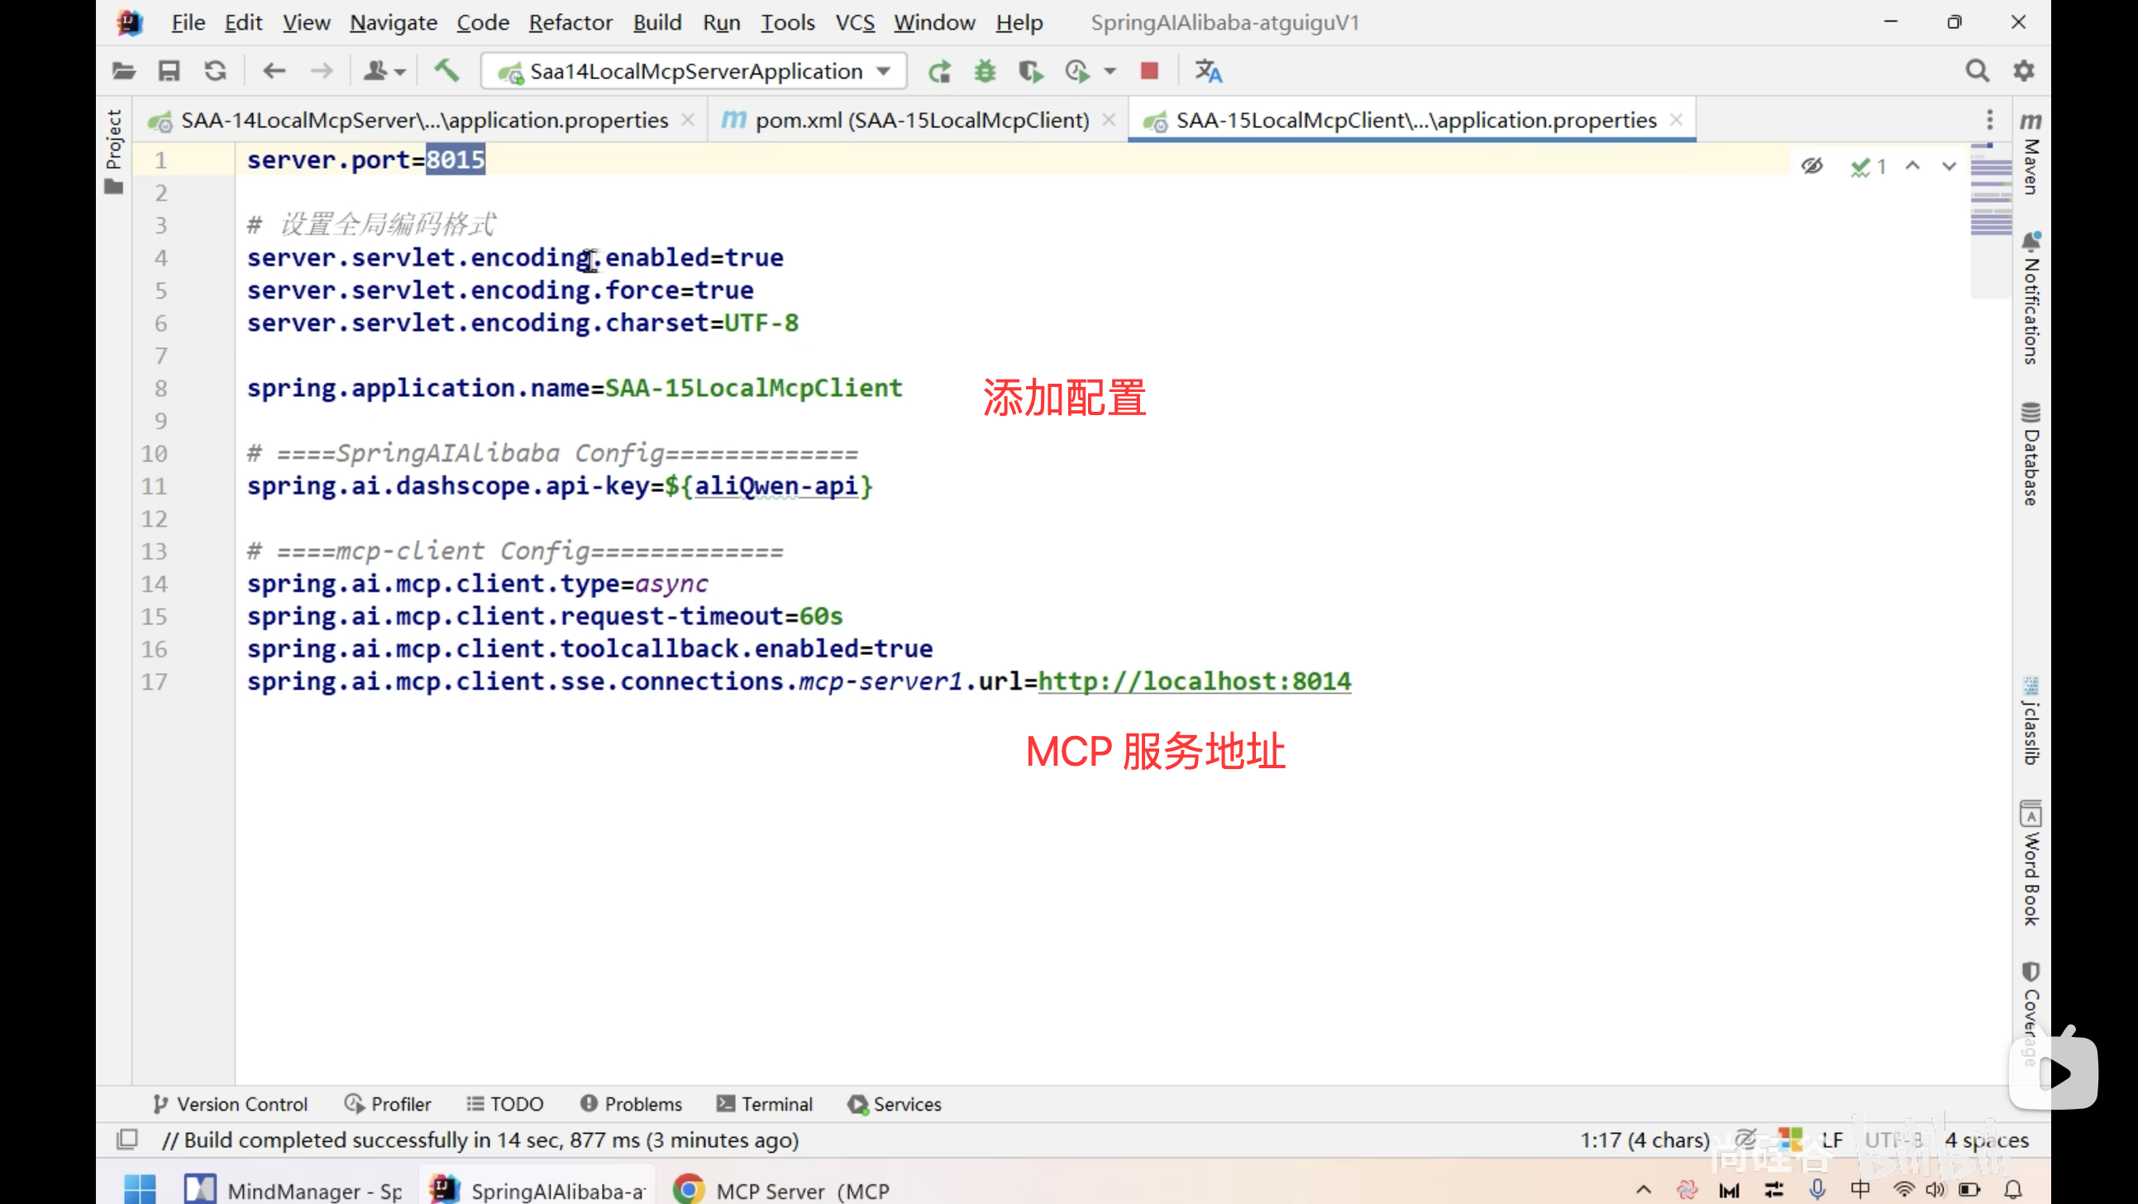Viewport: 2138px width, 1204px height.
Task: Click the editor error stripe scrollbar
Action: 1990,220
